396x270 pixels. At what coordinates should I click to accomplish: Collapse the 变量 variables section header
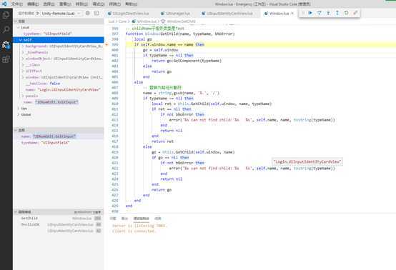(59, 21)
